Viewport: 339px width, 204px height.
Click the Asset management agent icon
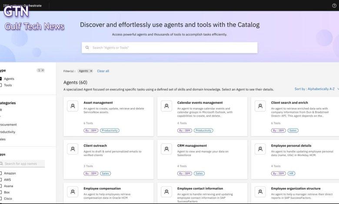coord(73,106)
